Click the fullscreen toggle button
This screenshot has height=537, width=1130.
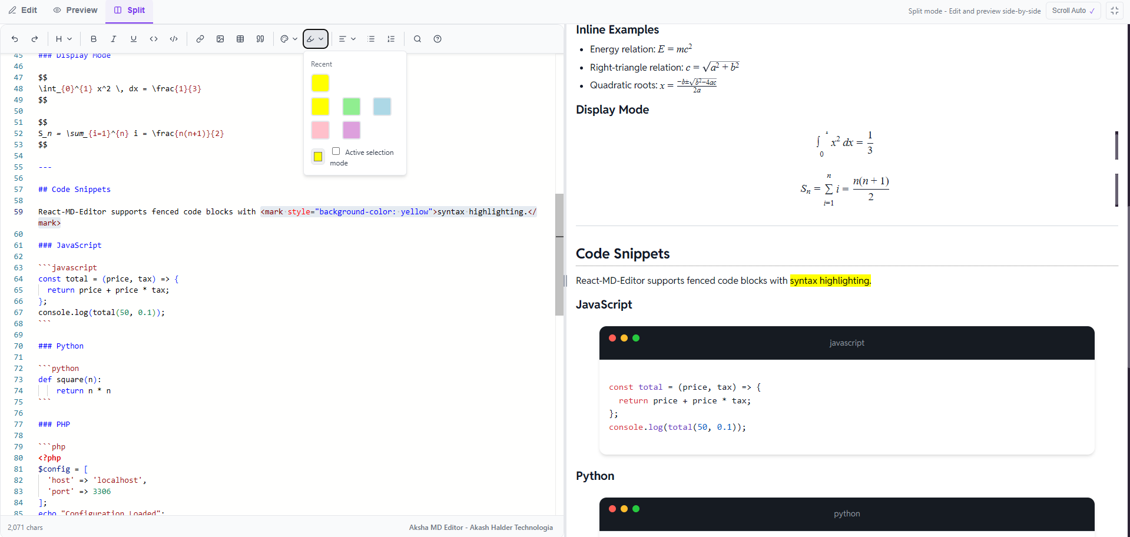tap(1115, 11)
